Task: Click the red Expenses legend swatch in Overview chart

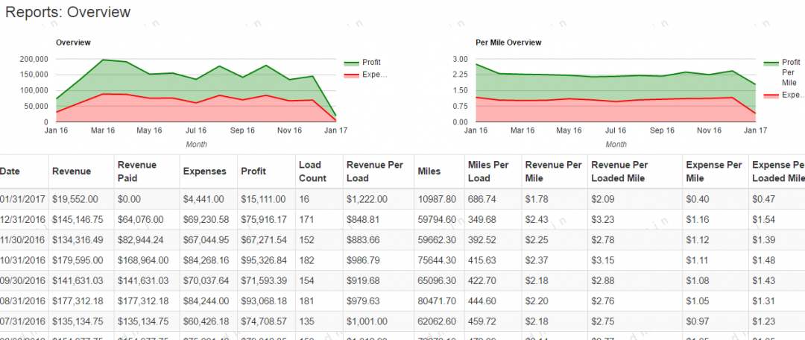Action: pos(350,75)
